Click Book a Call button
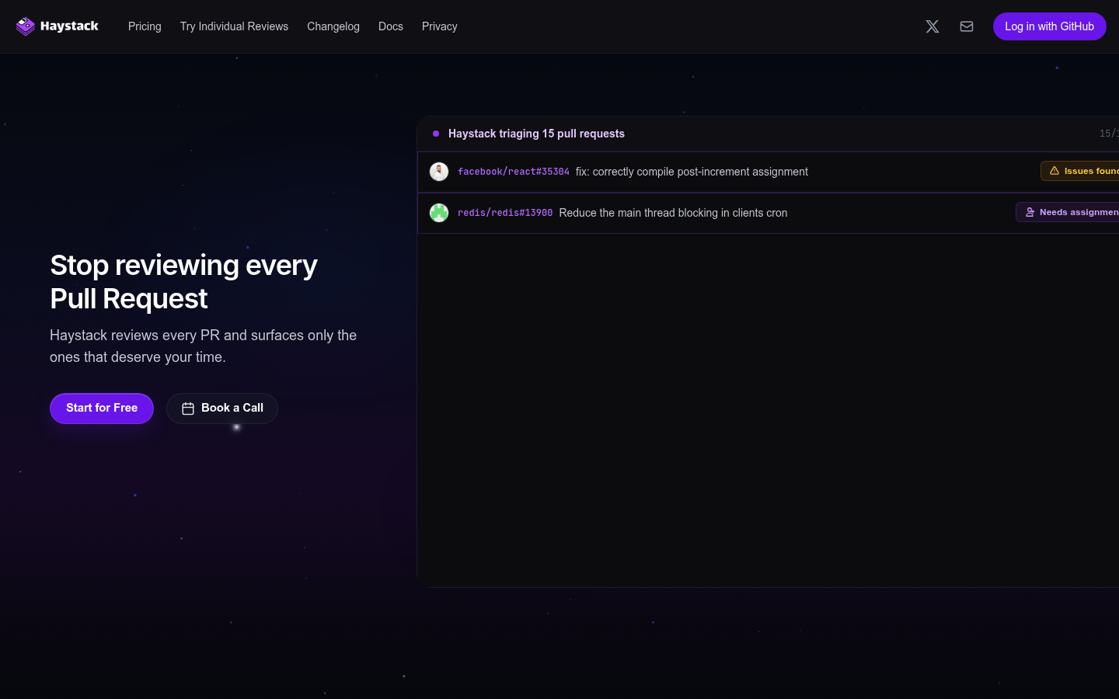This screenshot has width=1119, height=699. 222,409
